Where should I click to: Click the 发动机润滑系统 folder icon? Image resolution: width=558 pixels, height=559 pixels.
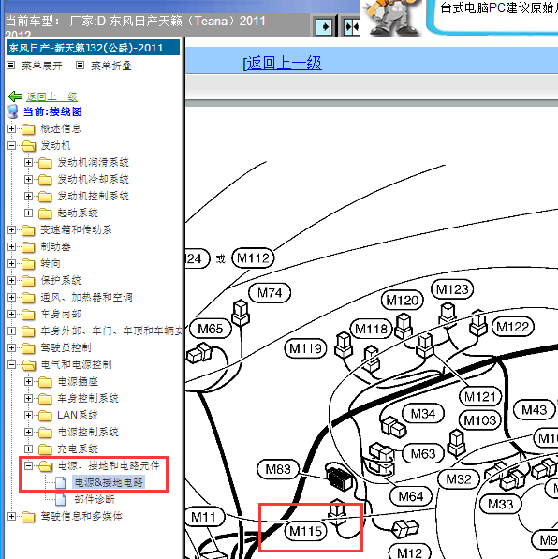pos(45,163)
